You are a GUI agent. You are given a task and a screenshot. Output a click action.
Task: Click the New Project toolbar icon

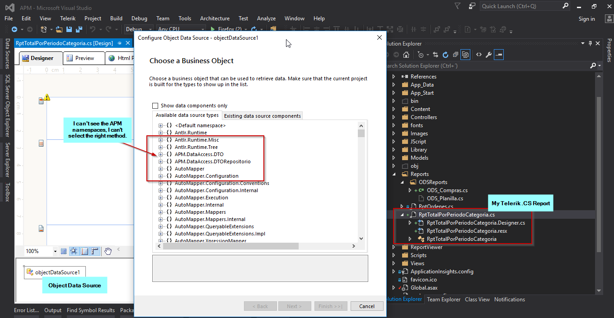pyautogui.click(x=44, y=29)
